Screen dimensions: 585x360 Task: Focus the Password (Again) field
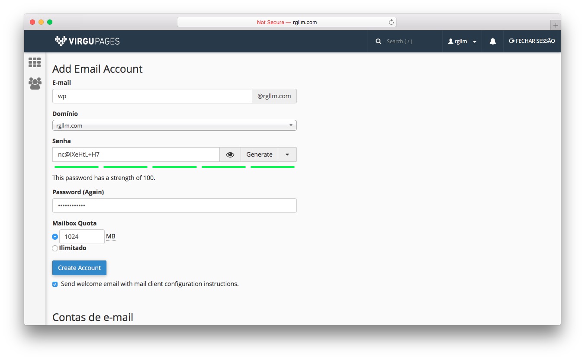click(x=174, y=206)
